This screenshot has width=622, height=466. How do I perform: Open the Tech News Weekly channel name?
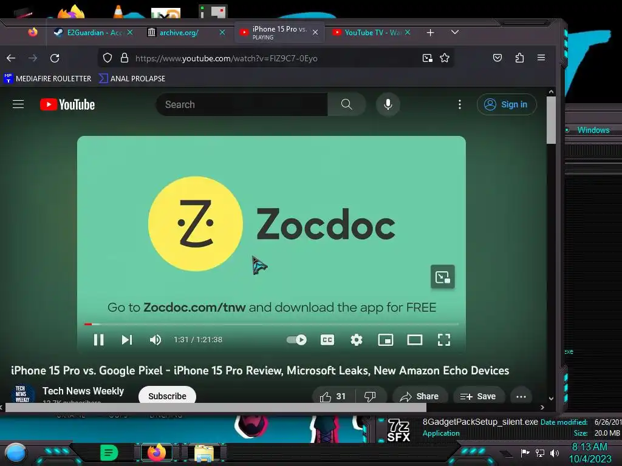click(x=83, y=391)
